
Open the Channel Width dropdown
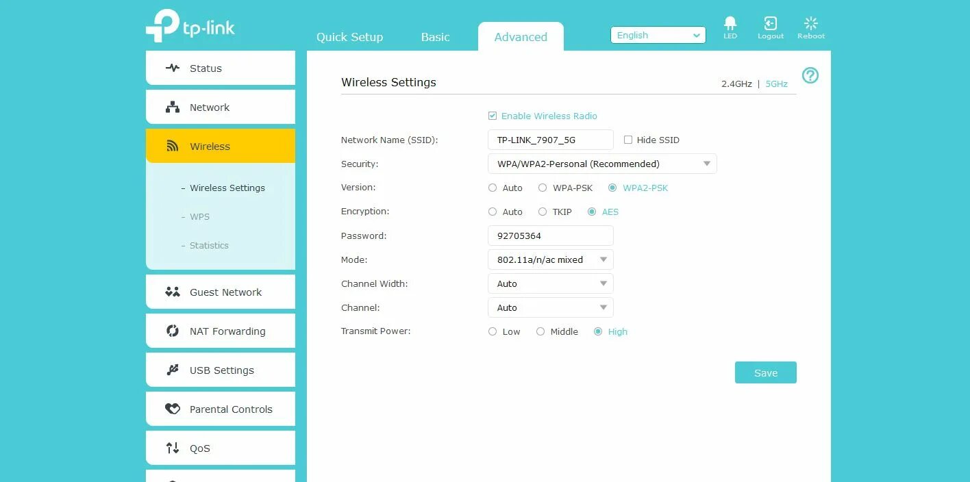click(x=551, y=283)
